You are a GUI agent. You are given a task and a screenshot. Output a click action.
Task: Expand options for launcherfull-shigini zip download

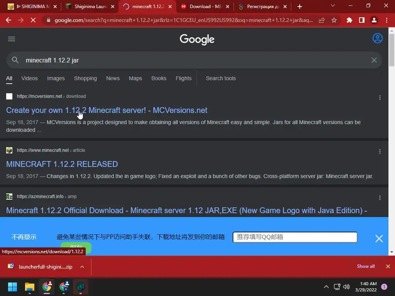[82, 267]
